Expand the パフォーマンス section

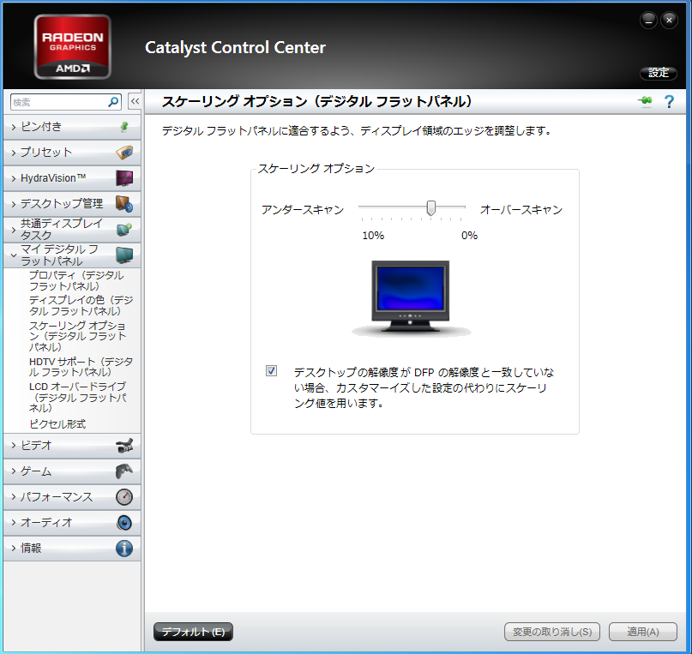[x=72, y=497]
